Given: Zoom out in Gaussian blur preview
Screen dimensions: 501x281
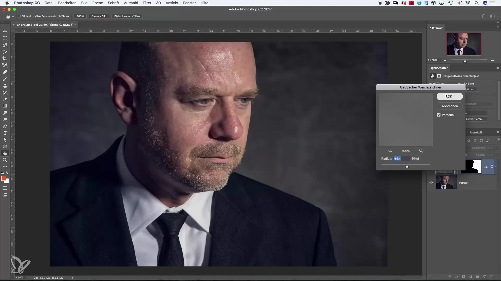Looking at the screenshot, I should tap(390, 151).
